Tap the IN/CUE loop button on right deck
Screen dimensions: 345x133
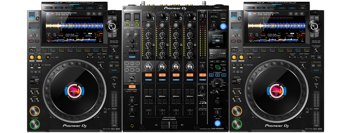234,57
